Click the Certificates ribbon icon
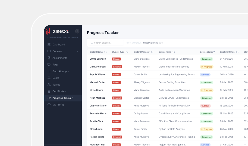 [49, 91]
